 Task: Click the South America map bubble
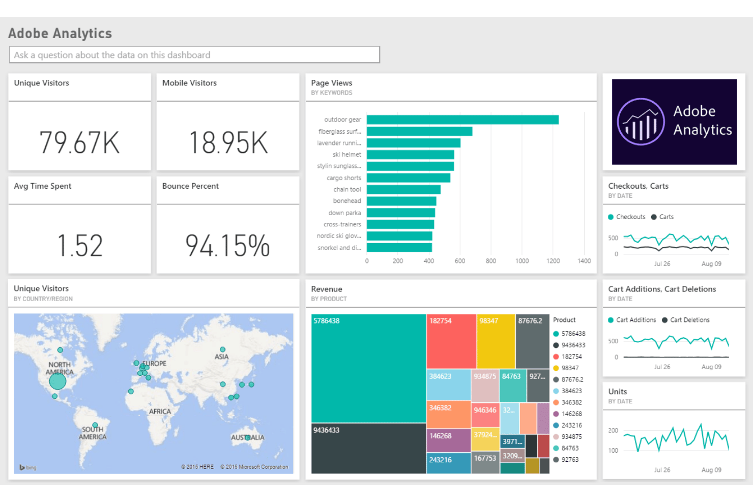(x=95, y=425)
